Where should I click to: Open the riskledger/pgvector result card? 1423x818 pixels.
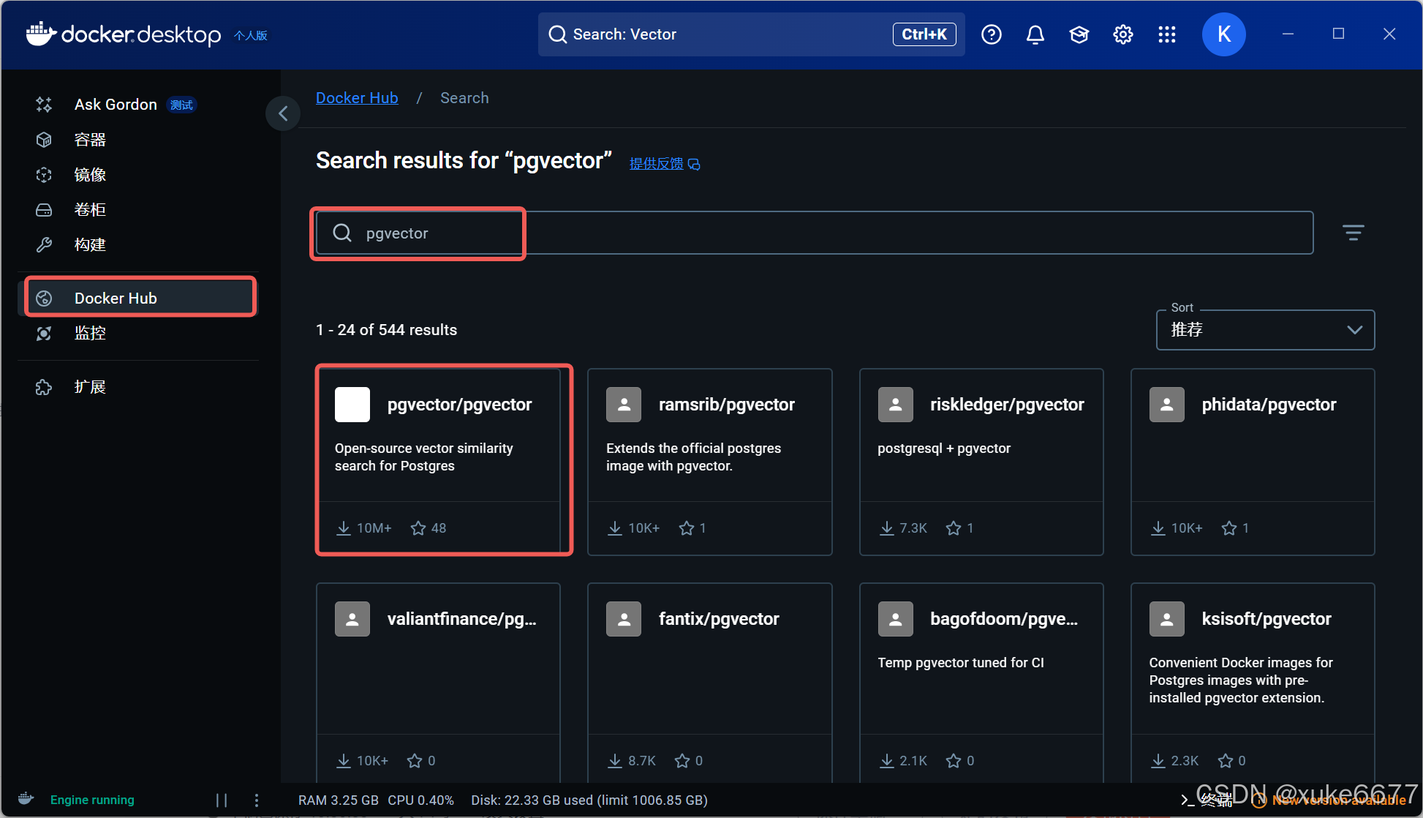coord(981,462)
